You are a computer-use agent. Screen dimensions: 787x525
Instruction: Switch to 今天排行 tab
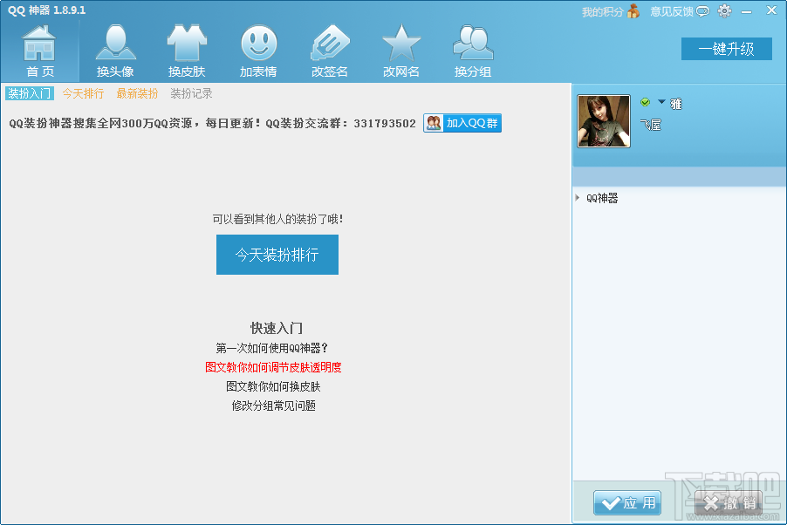click(83, 93)
